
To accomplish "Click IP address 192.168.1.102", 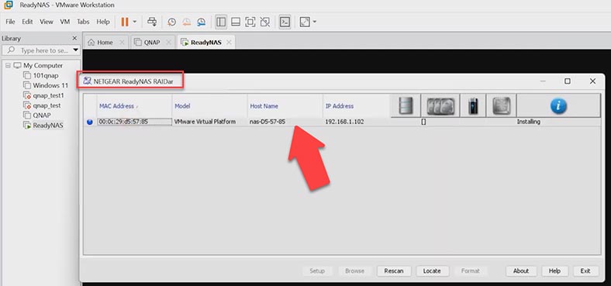I will [344, 122].
